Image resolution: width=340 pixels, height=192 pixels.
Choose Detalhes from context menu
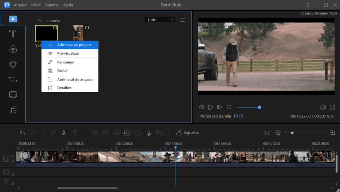pyautogui.click(x=70, y=88)
